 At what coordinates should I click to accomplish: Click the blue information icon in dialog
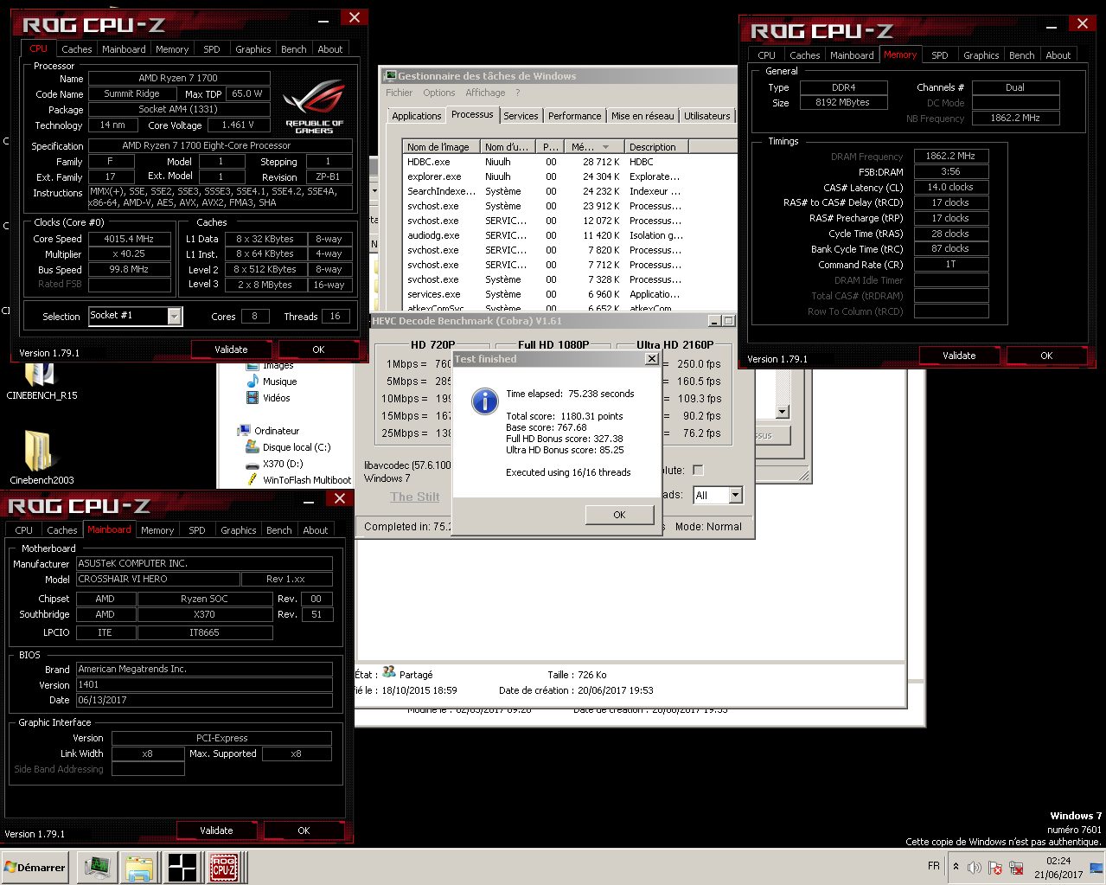pos(484,401)
